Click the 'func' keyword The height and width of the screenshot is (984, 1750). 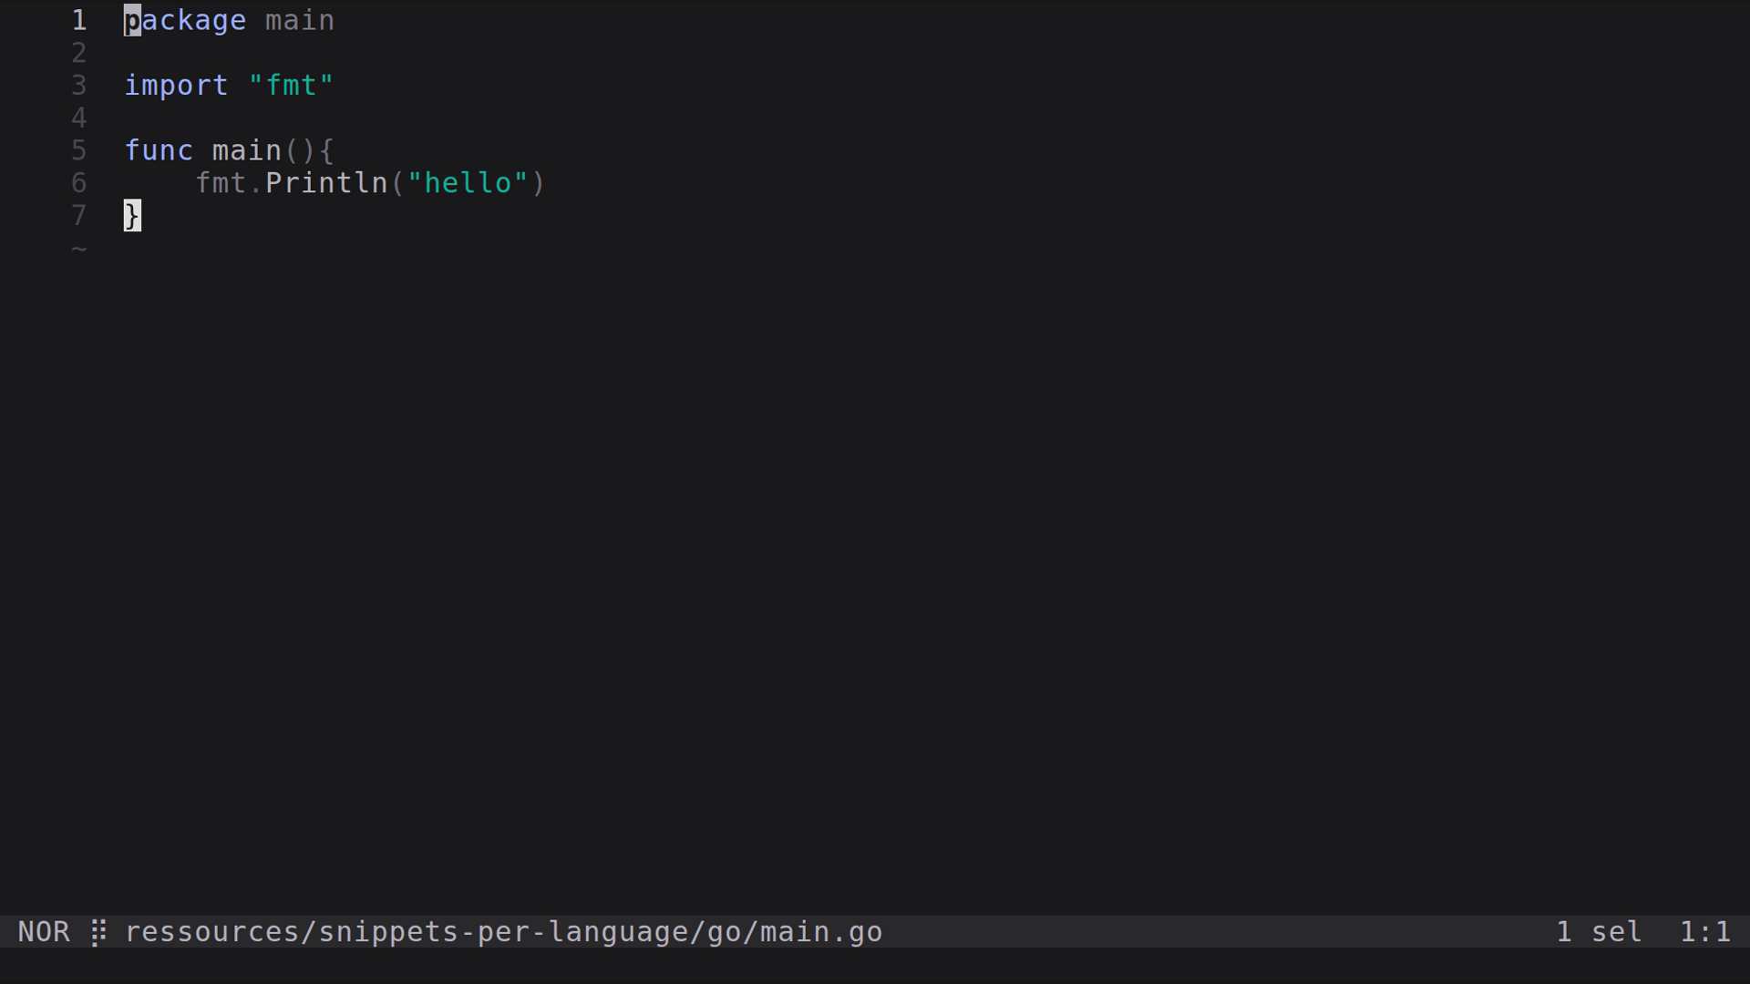click(159, 150)
